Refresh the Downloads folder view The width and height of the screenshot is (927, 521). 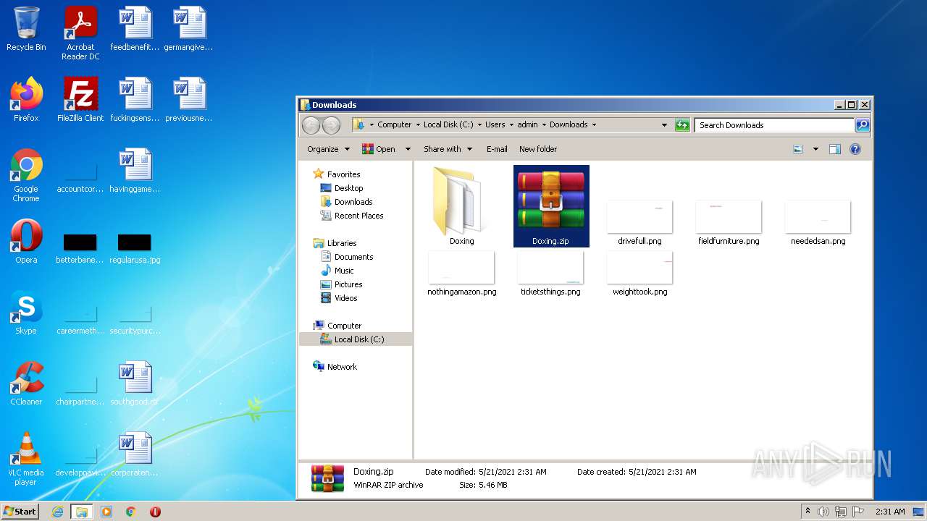tap(682, 125)
